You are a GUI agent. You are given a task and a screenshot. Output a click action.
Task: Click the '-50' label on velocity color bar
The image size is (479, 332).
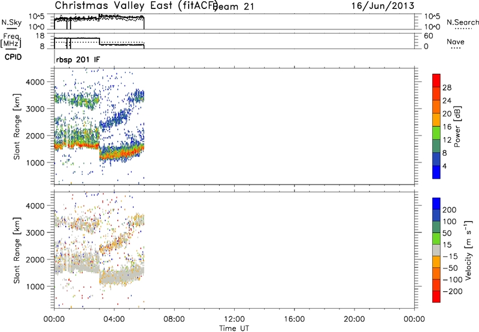[x=450, y=268]
